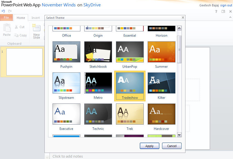Click the Select Theme dialog title

pos(55,18)
